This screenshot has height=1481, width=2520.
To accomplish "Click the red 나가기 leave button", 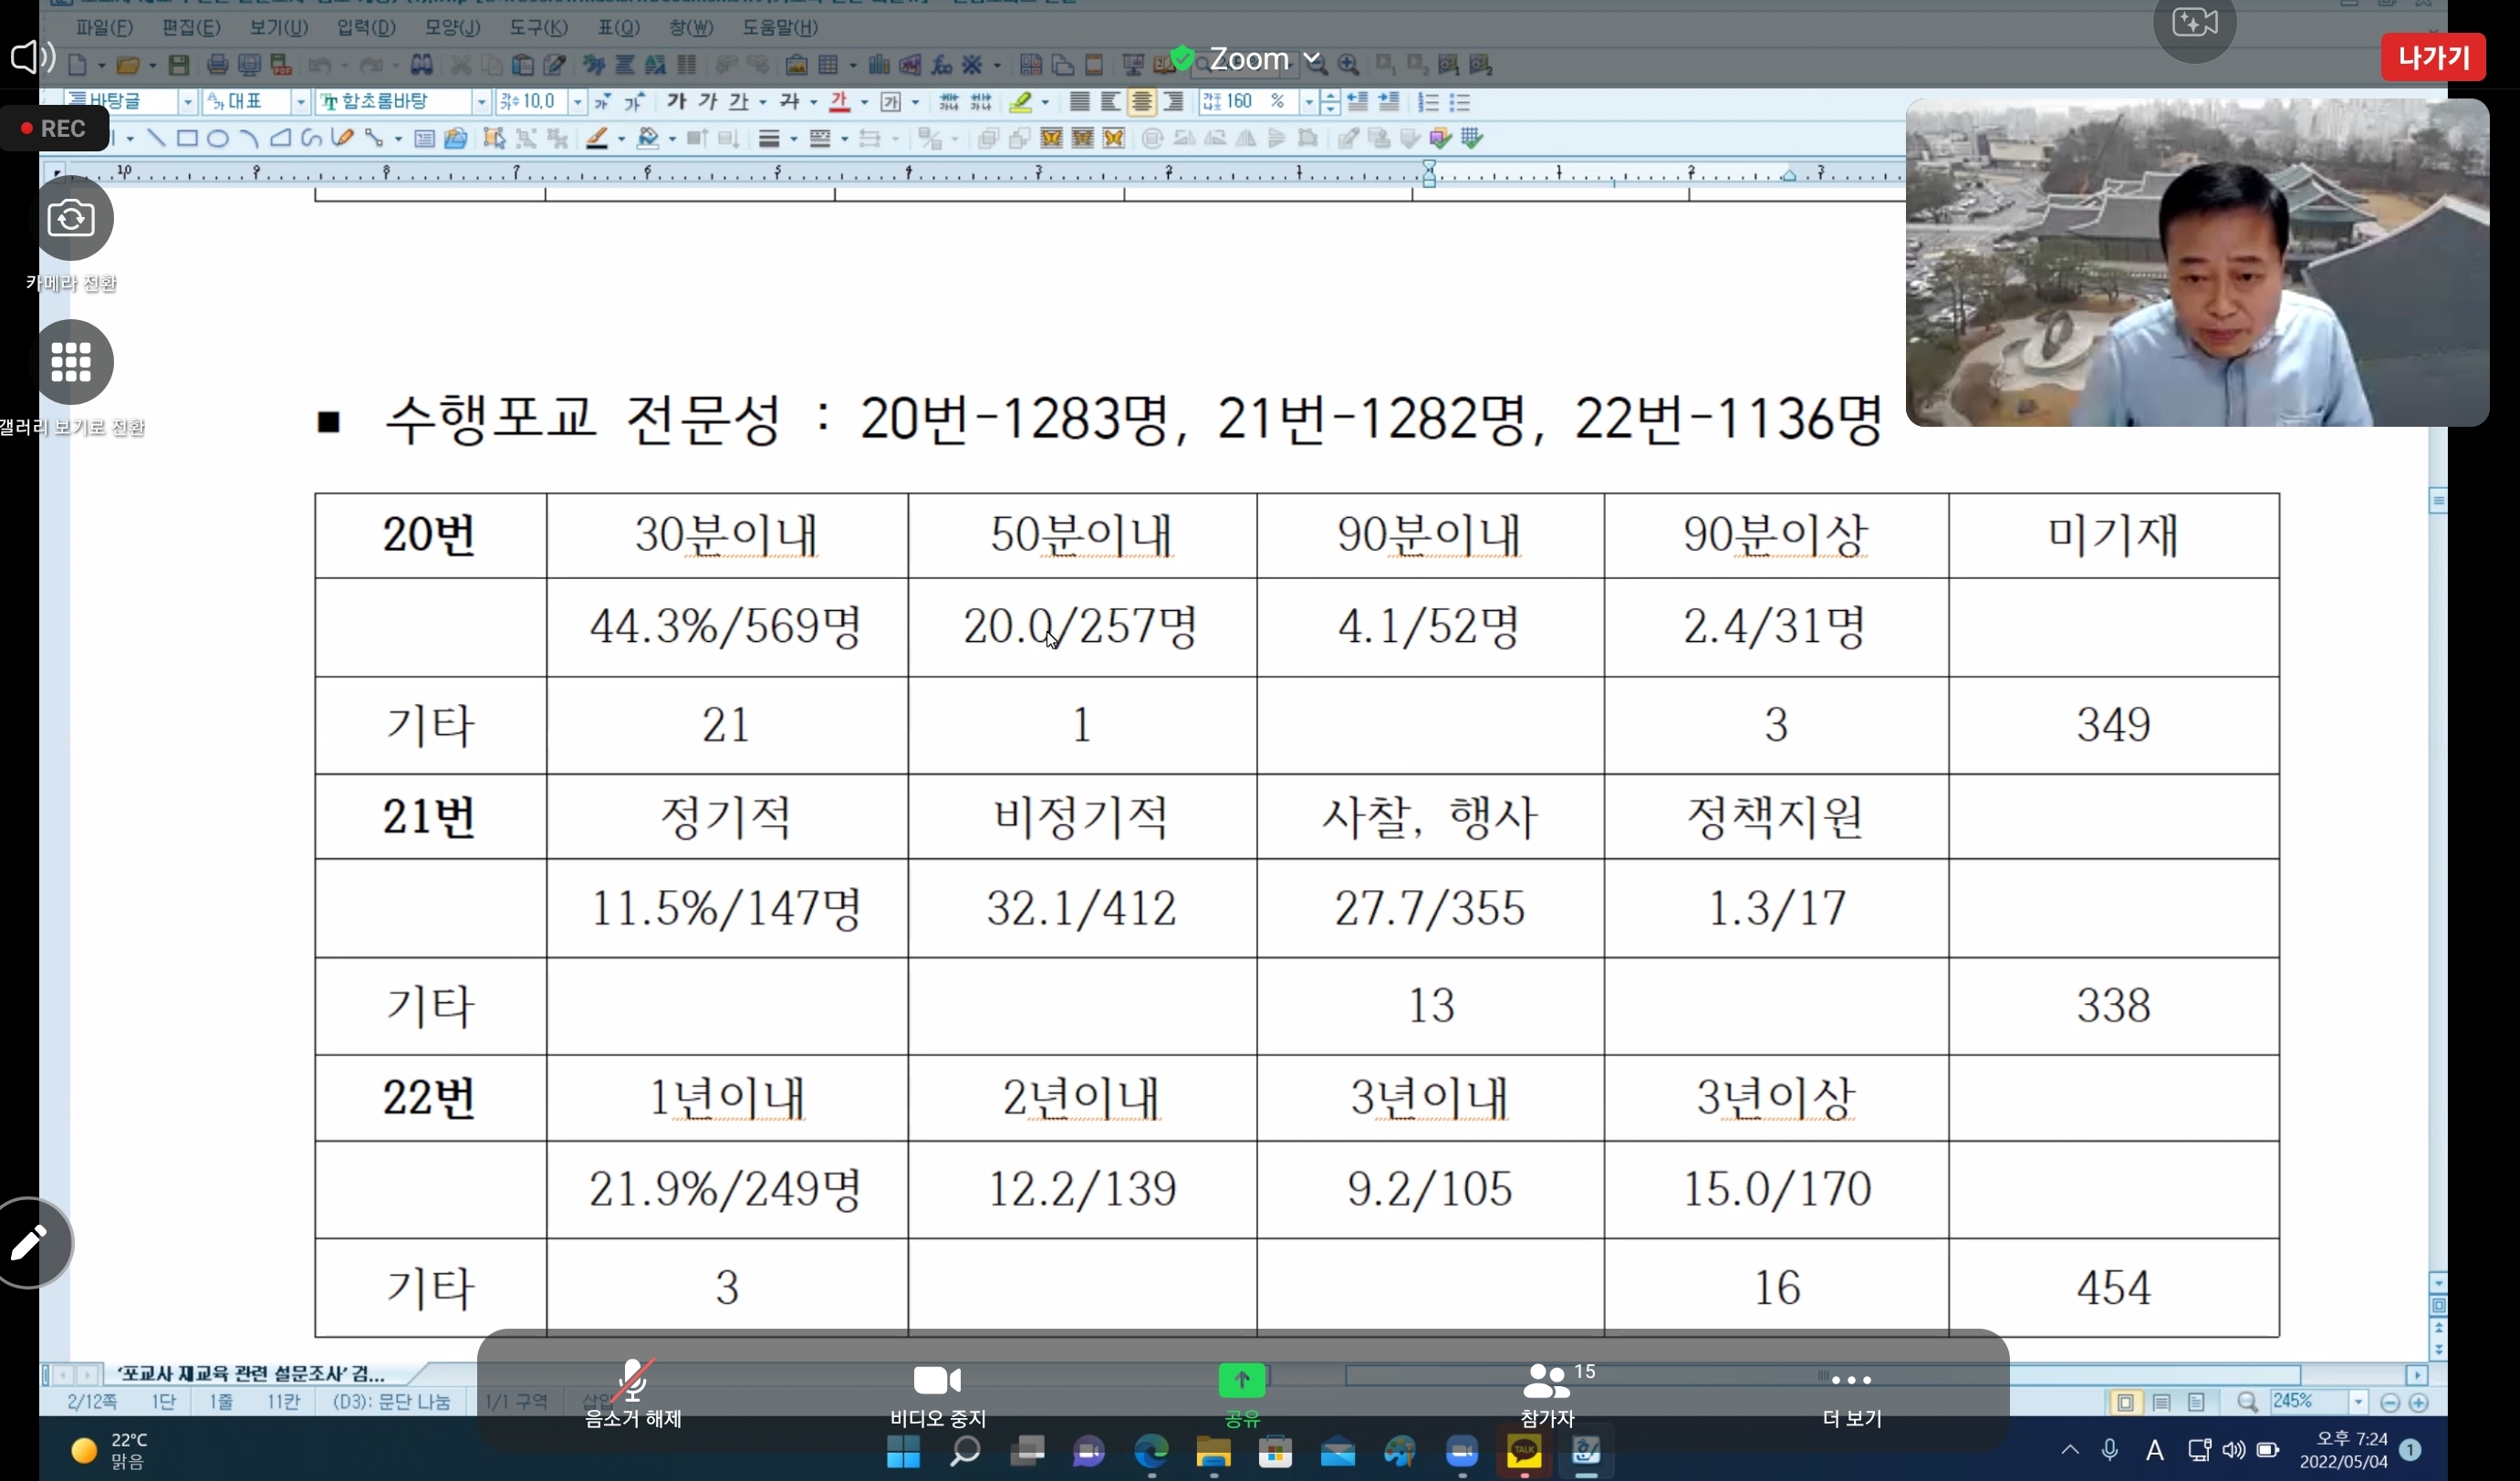I will coord(2433,57).
